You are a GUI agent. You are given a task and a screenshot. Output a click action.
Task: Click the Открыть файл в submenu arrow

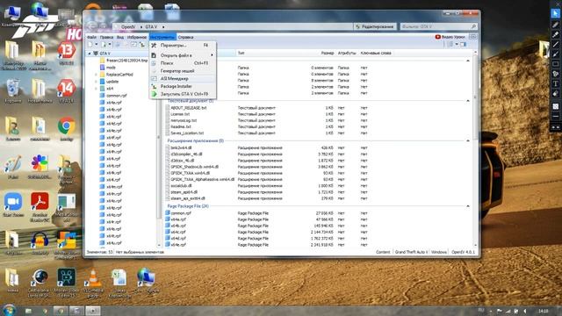pyautogui.click(x=212, y=55)
